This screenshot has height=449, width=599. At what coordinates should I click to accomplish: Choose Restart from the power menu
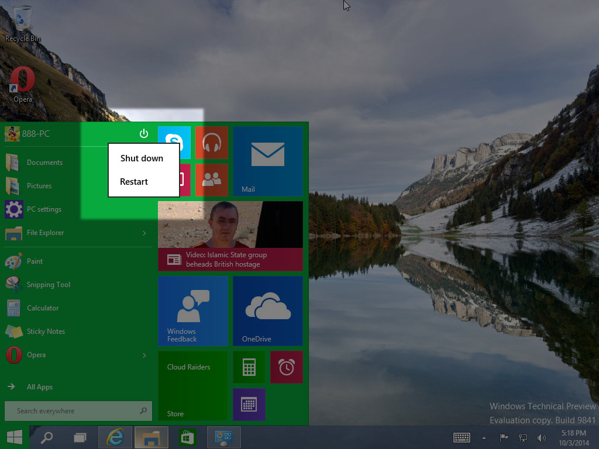[134, 182]
